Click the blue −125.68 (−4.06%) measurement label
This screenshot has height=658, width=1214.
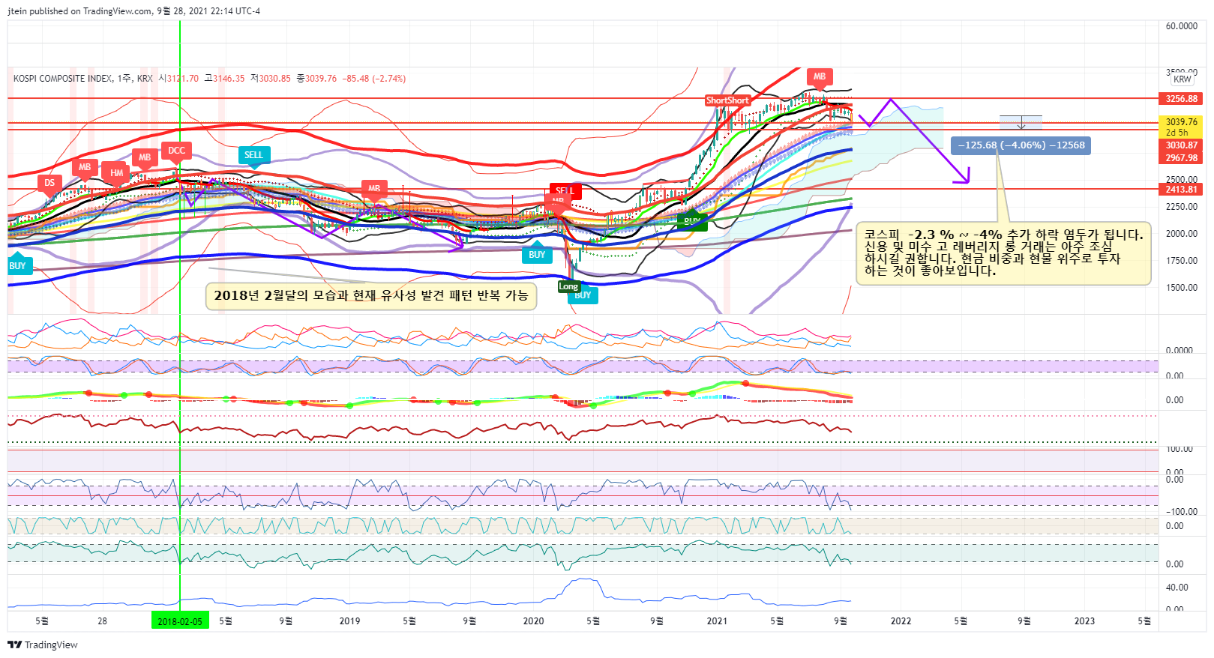(1021, 145)
